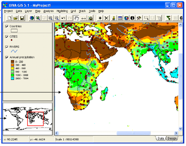Click the Scale 1:98114398 status text
186x146 pixels.
67,139
